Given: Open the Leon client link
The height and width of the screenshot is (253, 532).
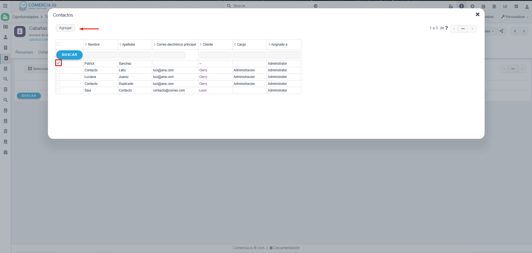Looking at the screenshot, I should tap(203, 90).
